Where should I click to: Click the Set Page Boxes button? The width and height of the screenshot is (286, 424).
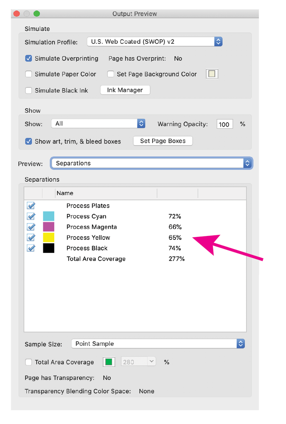pyautogui.click(x=163, y=141)
